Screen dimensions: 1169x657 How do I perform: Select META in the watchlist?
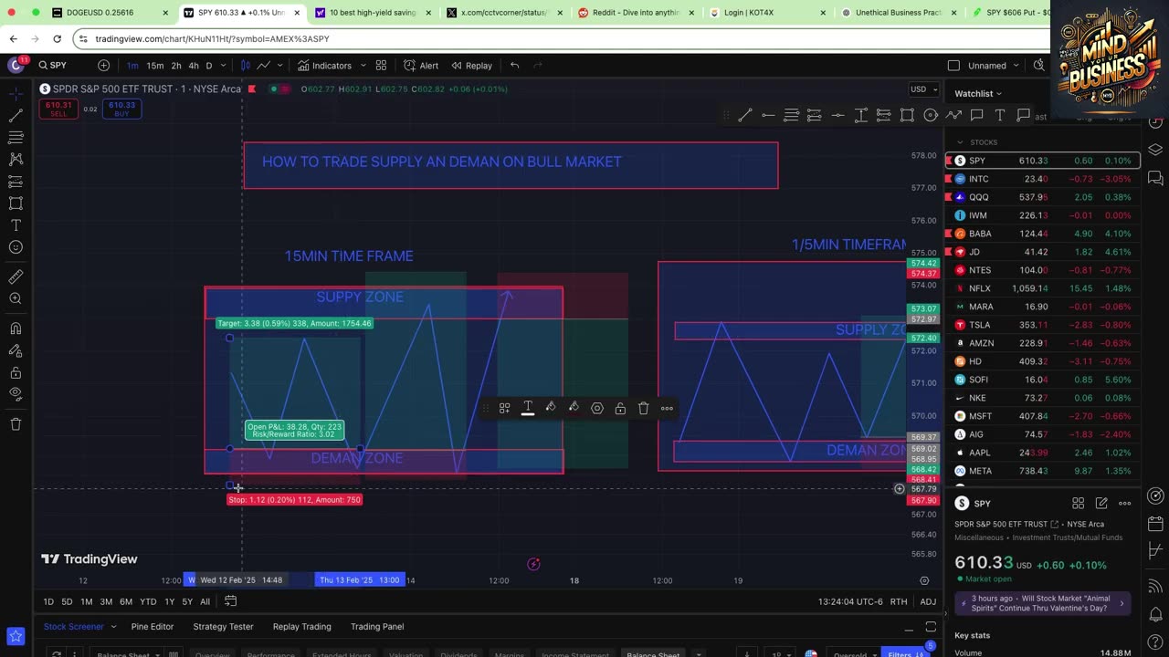[1042, 471]
